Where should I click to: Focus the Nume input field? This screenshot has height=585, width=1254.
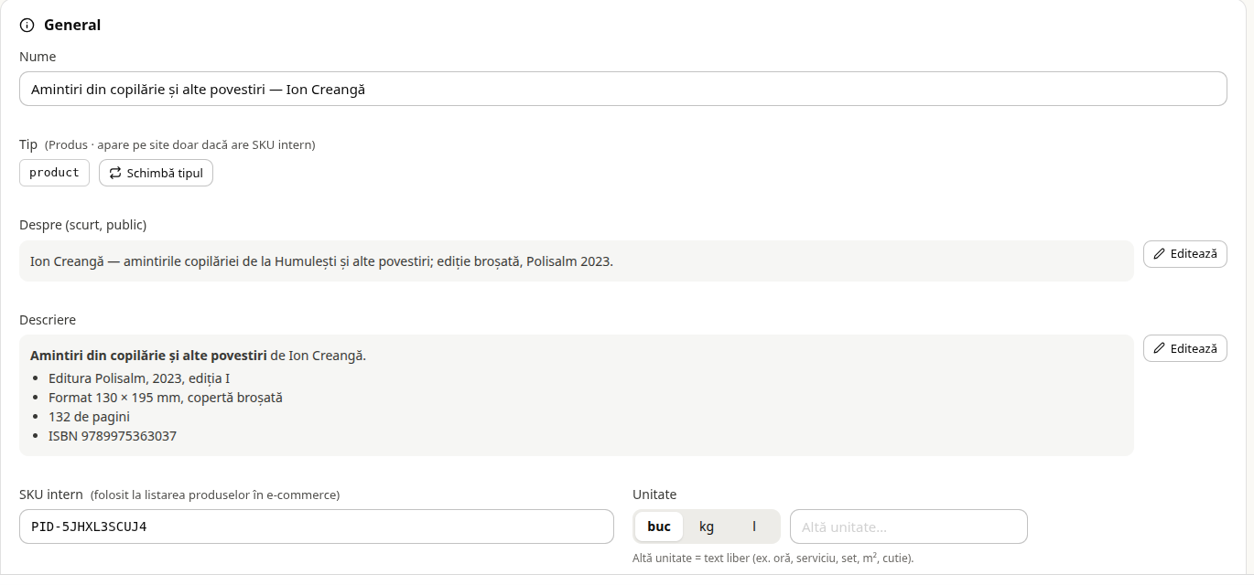tap(622, 89)
